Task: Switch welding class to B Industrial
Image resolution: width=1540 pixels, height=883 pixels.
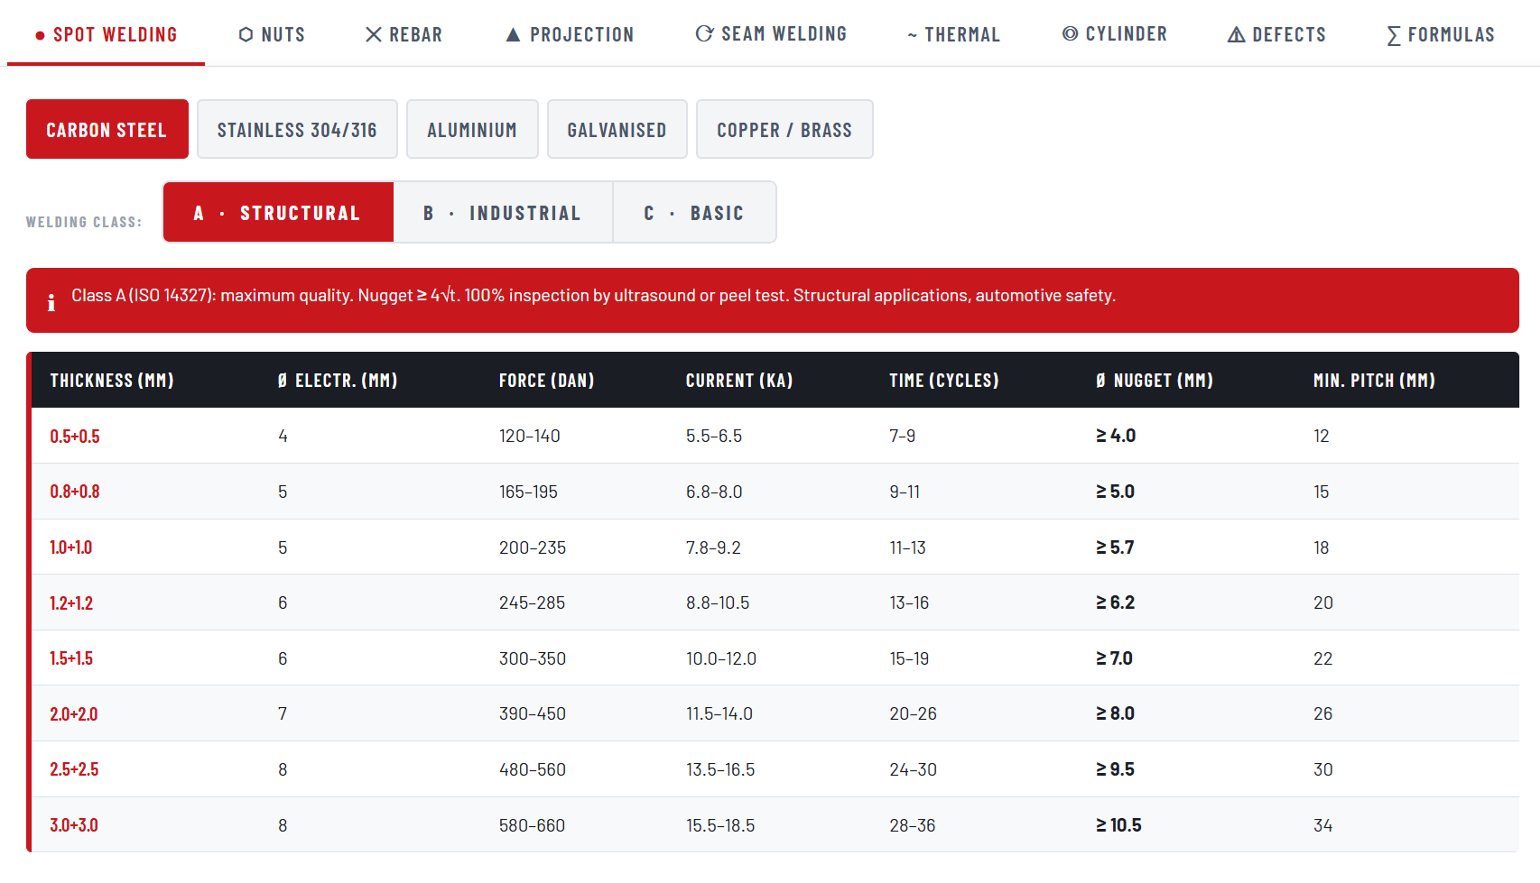Action: point(503,213)
